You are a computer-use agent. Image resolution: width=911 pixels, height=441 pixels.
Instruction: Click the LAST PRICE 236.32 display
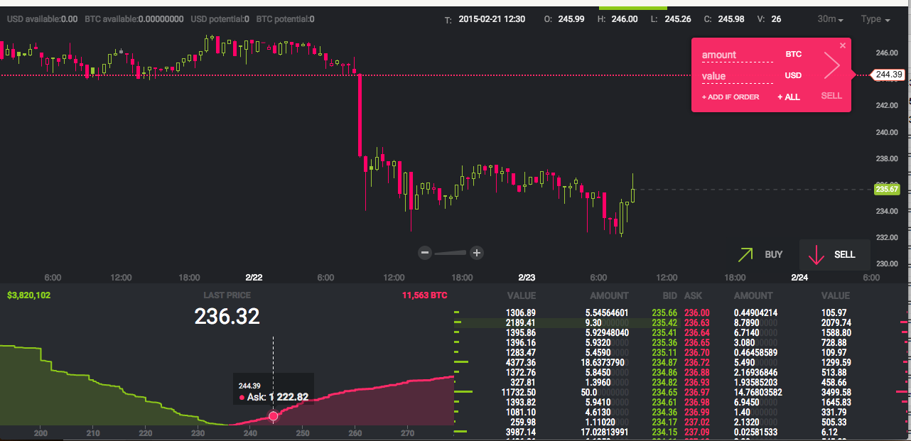coord(227,317)
